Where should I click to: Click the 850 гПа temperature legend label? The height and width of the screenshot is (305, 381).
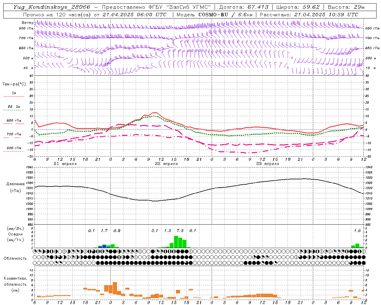tap(14, 121)
